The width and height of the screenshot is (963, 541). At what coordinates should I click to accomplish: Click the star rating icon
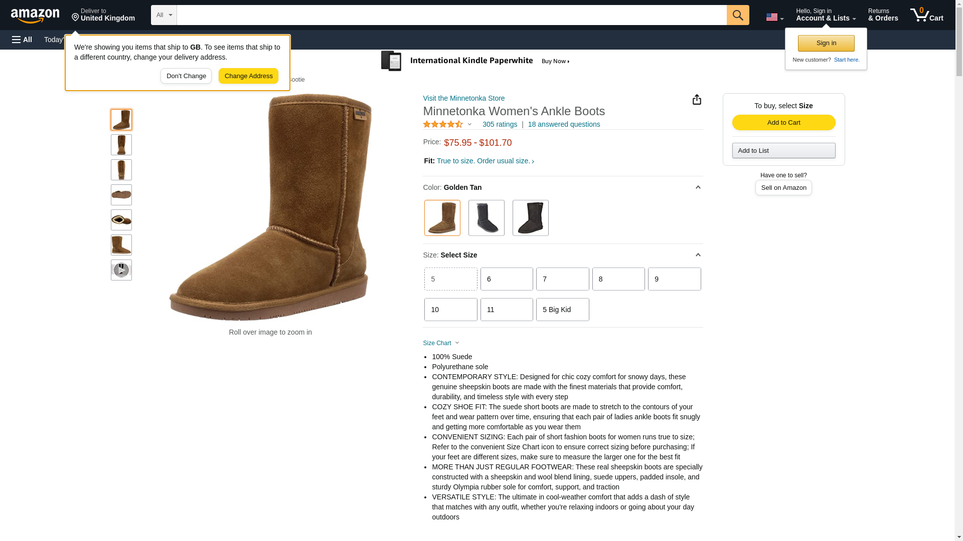tap(443, 124)
